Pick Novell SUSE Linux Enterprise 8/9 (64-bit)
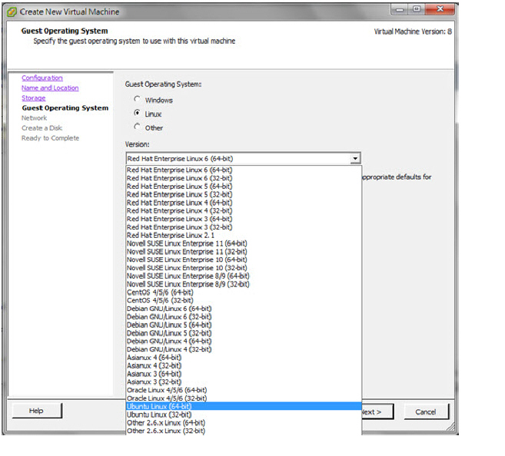505x456 pixels. (244, 276)
